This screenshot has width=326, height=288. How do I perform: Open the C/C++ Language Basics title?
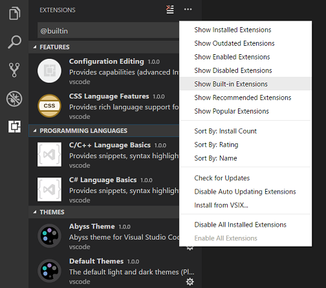coord(110,145)
